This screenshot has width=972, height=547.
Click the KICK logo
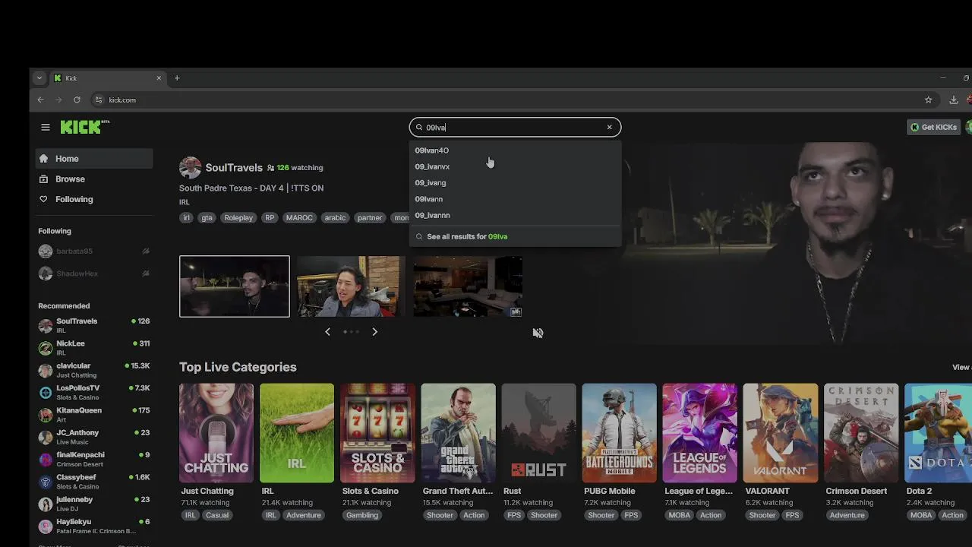pos(84,127)
